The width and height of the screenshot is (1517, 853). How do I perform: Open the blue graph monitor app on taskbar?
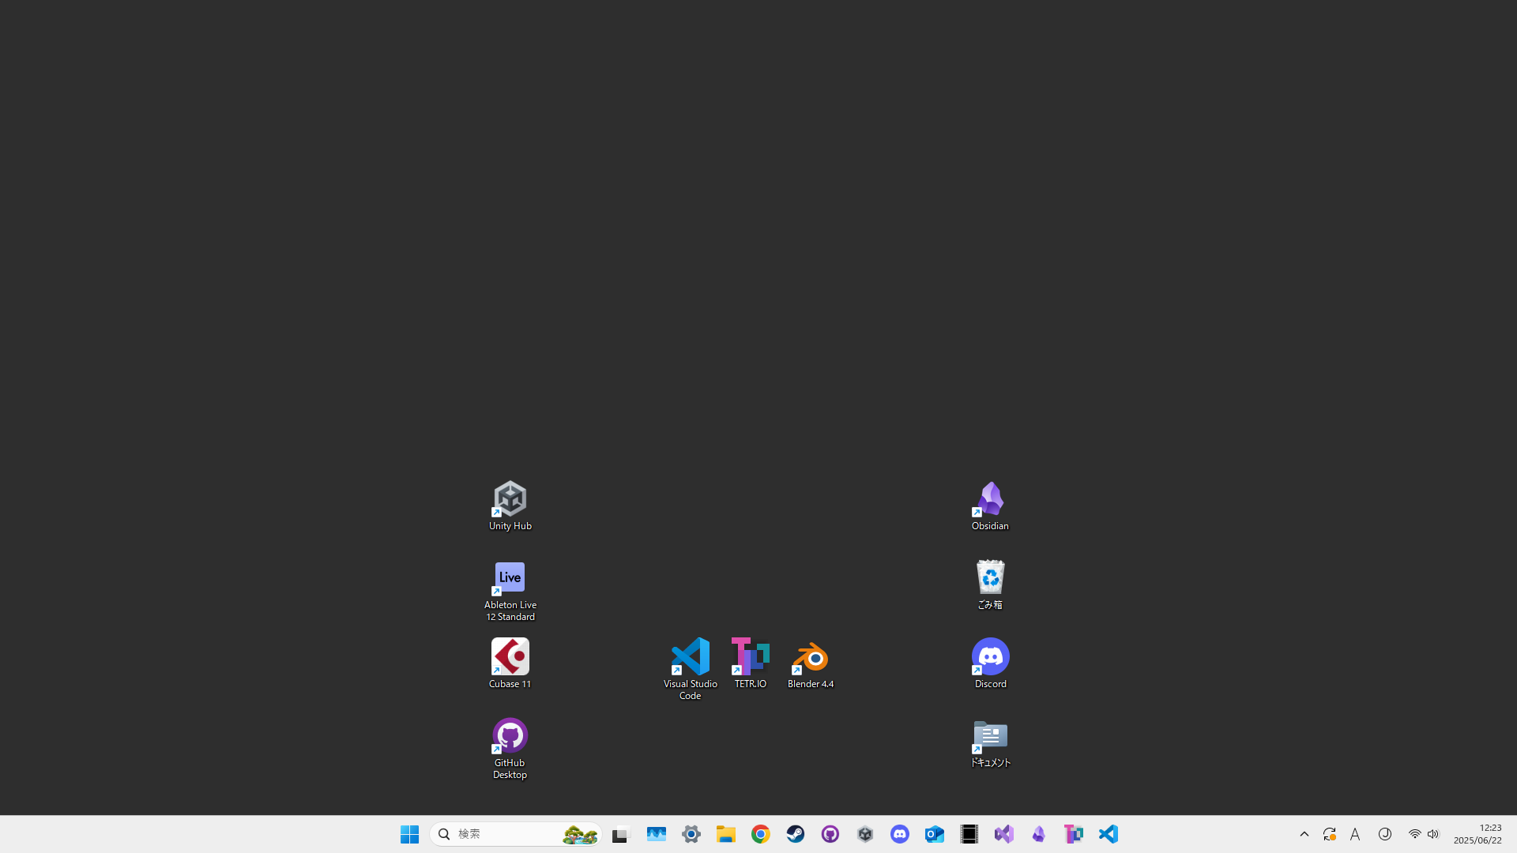pos(657,834)
